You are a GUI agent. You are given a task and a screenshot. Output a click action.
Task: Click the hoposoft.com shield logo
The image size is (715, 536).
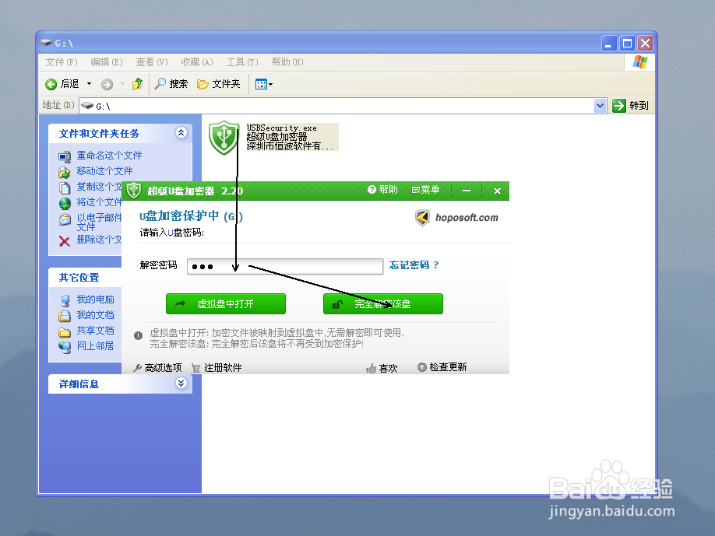(x=421, y=219)
